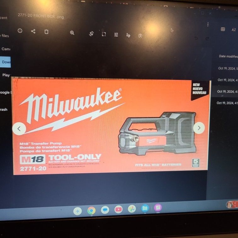Delete the image with the trash icon
Image resolution: width=238 pixels, height=238 pixels.
tap(47, 32)
